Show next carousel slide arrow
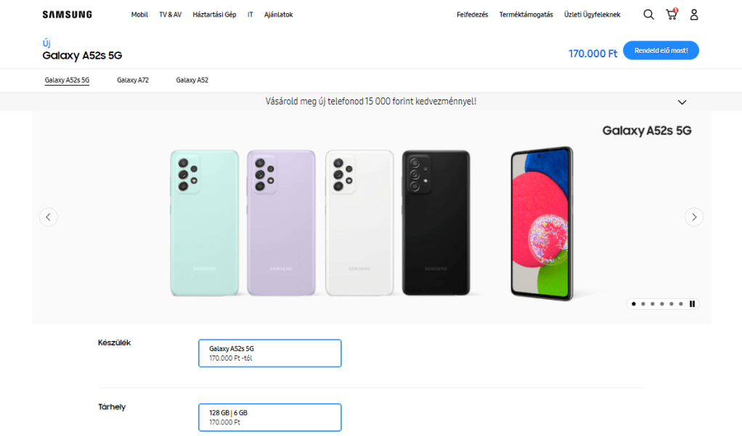The width and height of the screenshot is (742, 436). point(694,217)
